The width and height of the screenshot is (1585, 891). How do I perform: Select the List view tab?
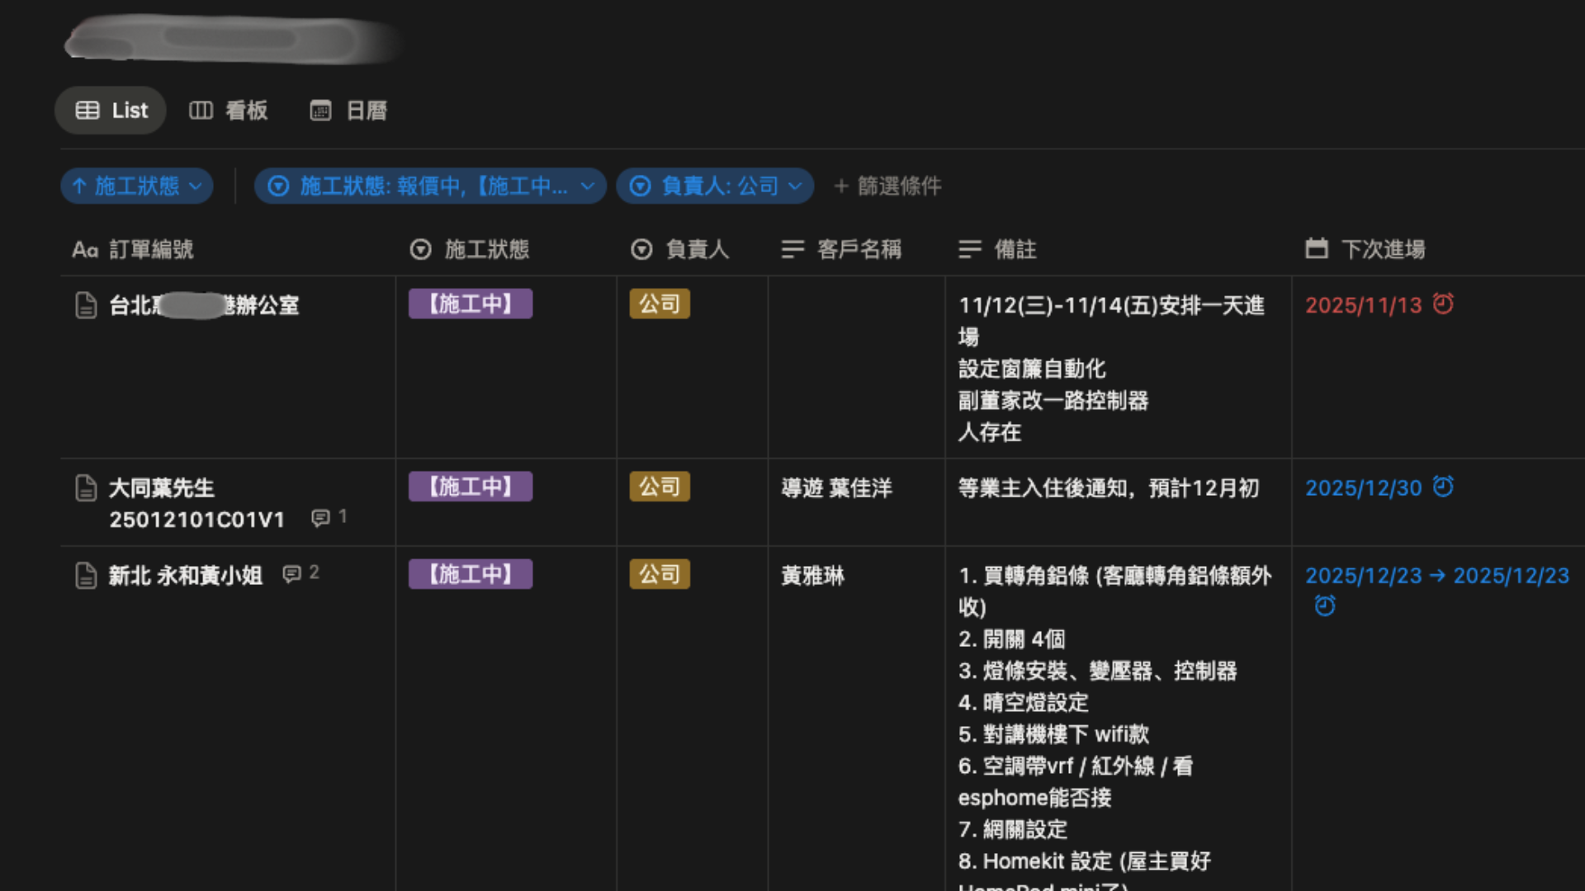111,111
